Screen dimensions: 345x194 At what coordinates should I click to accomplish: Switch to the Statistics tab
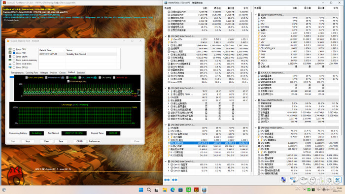(81, 72)
